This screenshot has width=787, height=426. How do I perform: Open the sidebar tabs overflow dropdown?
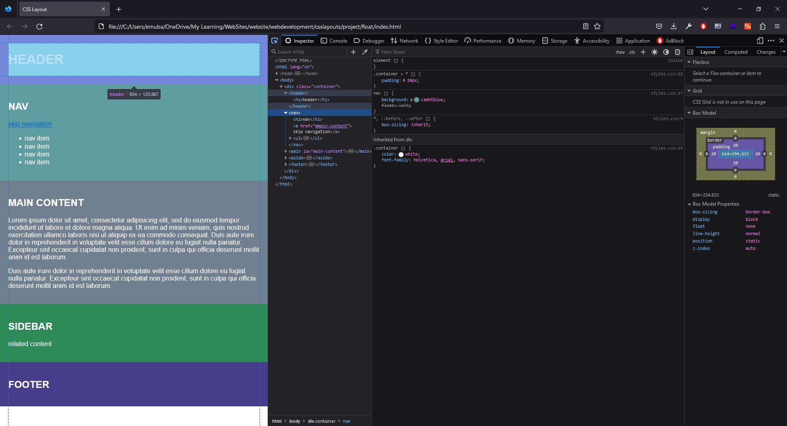click(x=784, y=52)
